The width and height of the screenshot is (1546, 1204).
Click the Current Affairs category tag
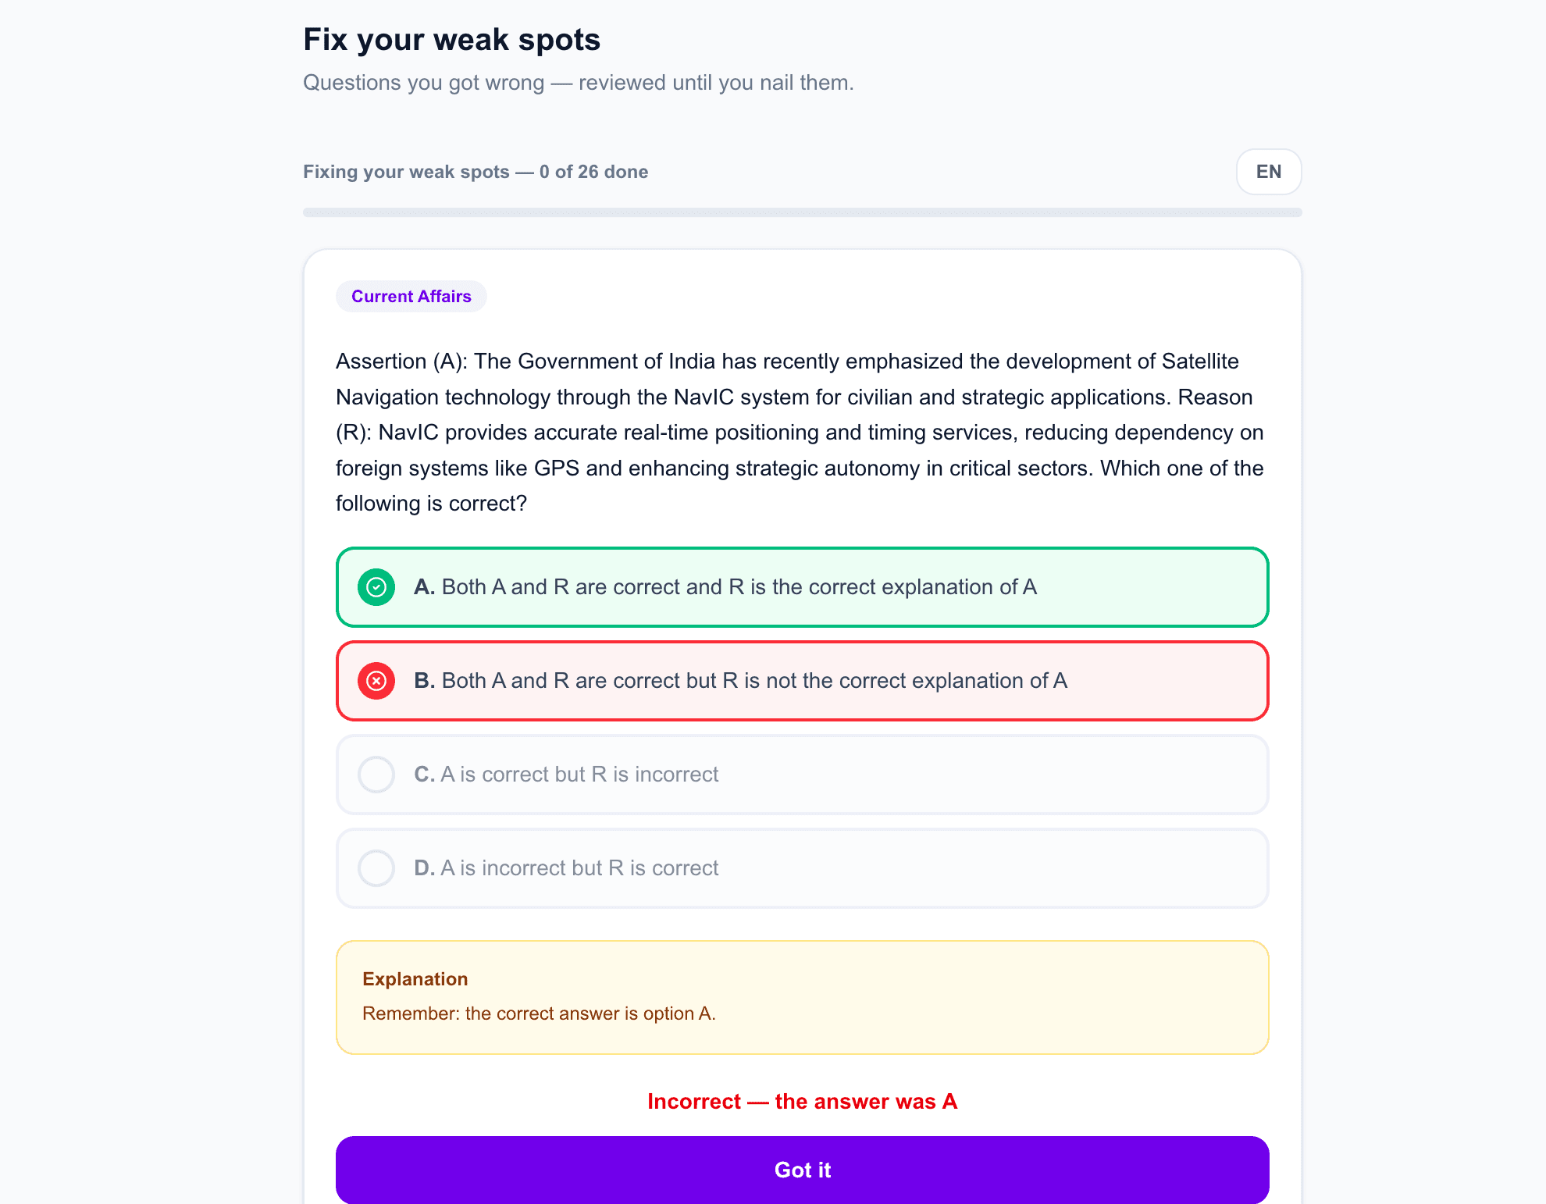411,297
